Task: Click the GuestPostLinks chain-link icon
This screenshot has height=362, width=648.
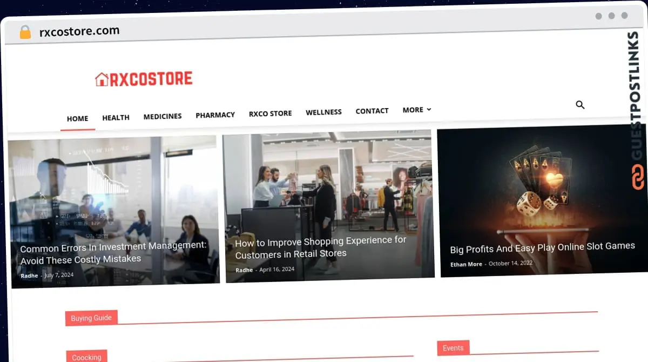Action: pos(638,178)
